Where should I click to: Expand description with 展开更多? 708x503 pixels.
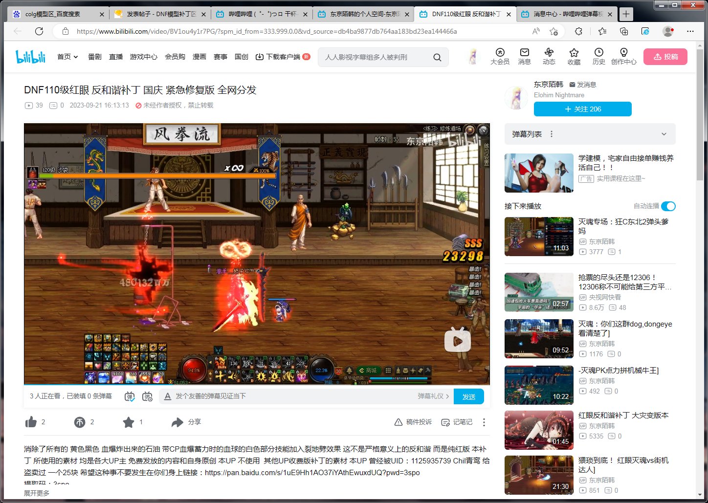coord(37,493)
